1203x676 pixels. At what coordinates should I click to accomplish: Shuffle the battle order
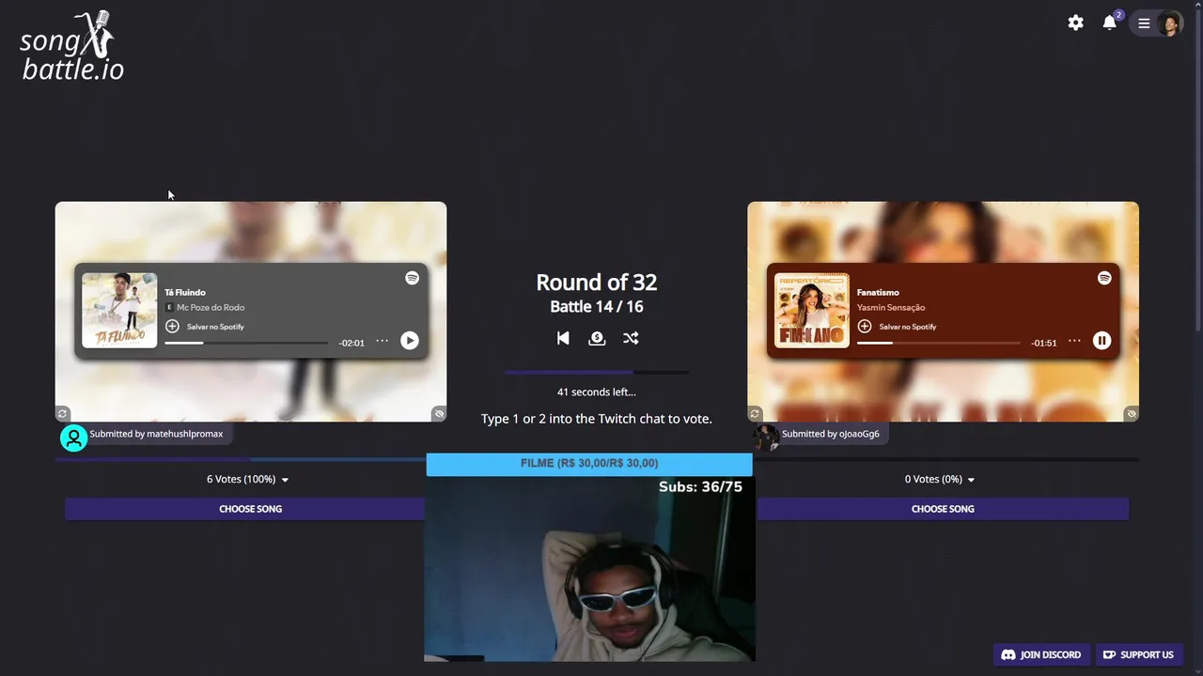coord(631,338)
